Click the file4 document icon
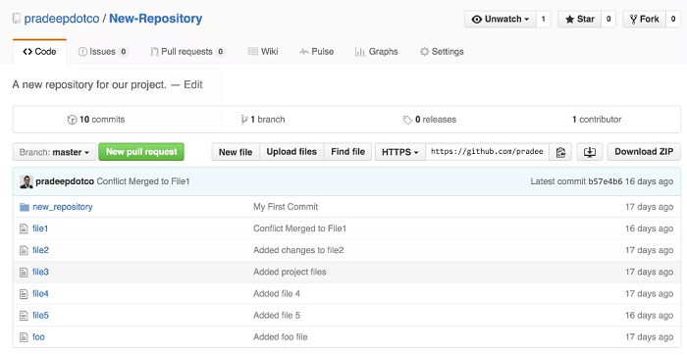 [25, 294]
